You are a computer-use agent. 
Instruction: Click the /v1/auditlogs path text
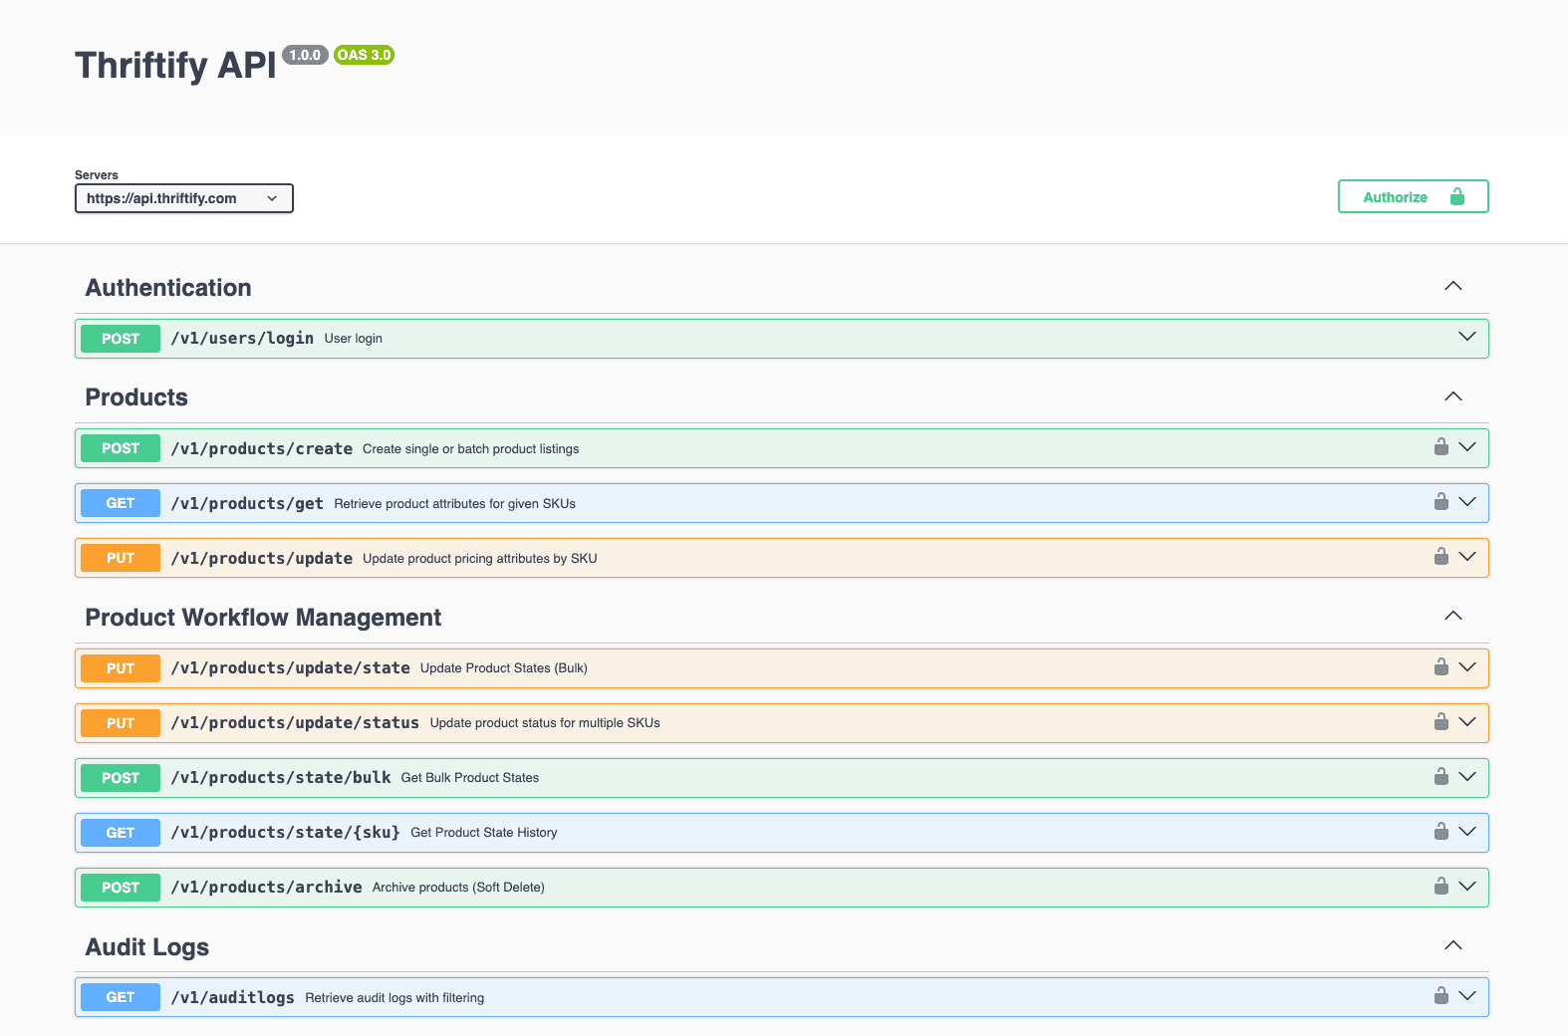[232, 998]
